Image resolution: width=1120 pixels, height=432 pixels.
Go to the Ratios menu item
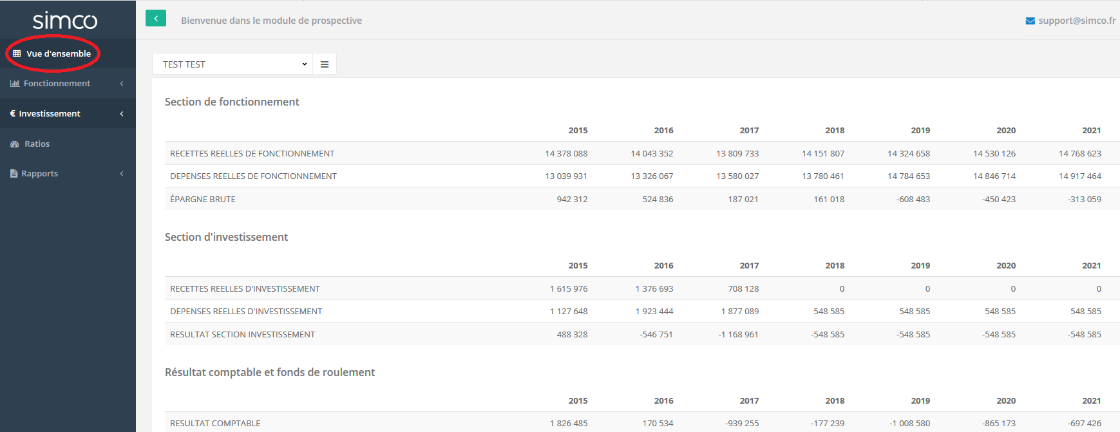pyautogui.click(x=37, y=144)
